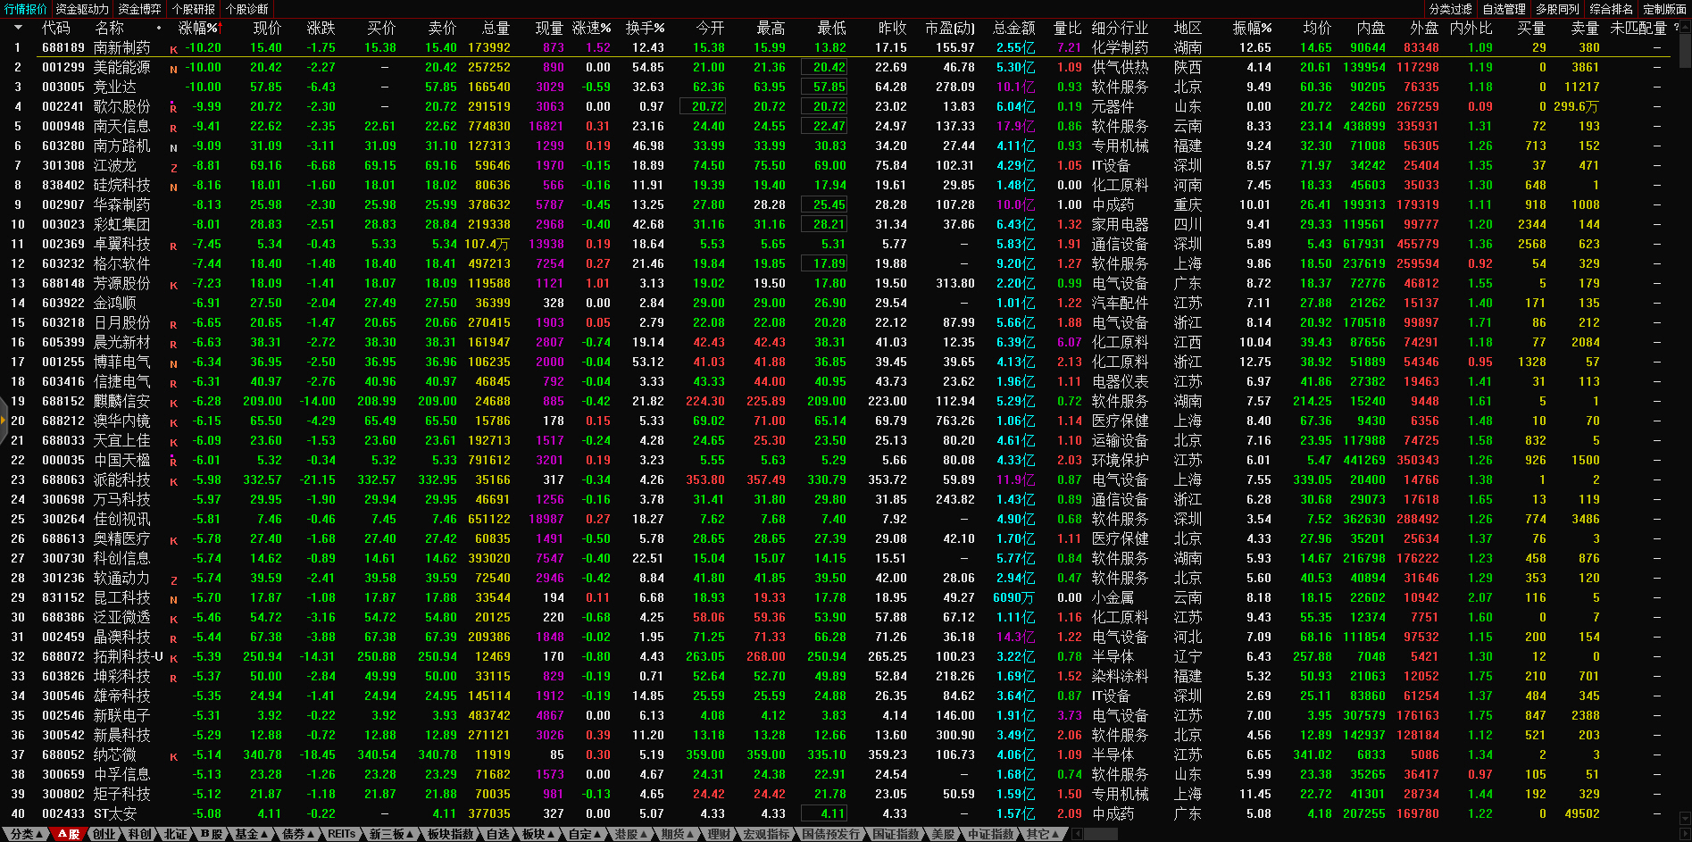Switch to the 资金驱动力 tab
1692x842 pixels.
point(82,9)
